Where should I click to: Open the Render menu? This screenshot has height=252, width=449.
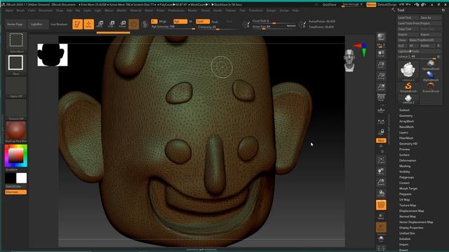click(192, 10)
